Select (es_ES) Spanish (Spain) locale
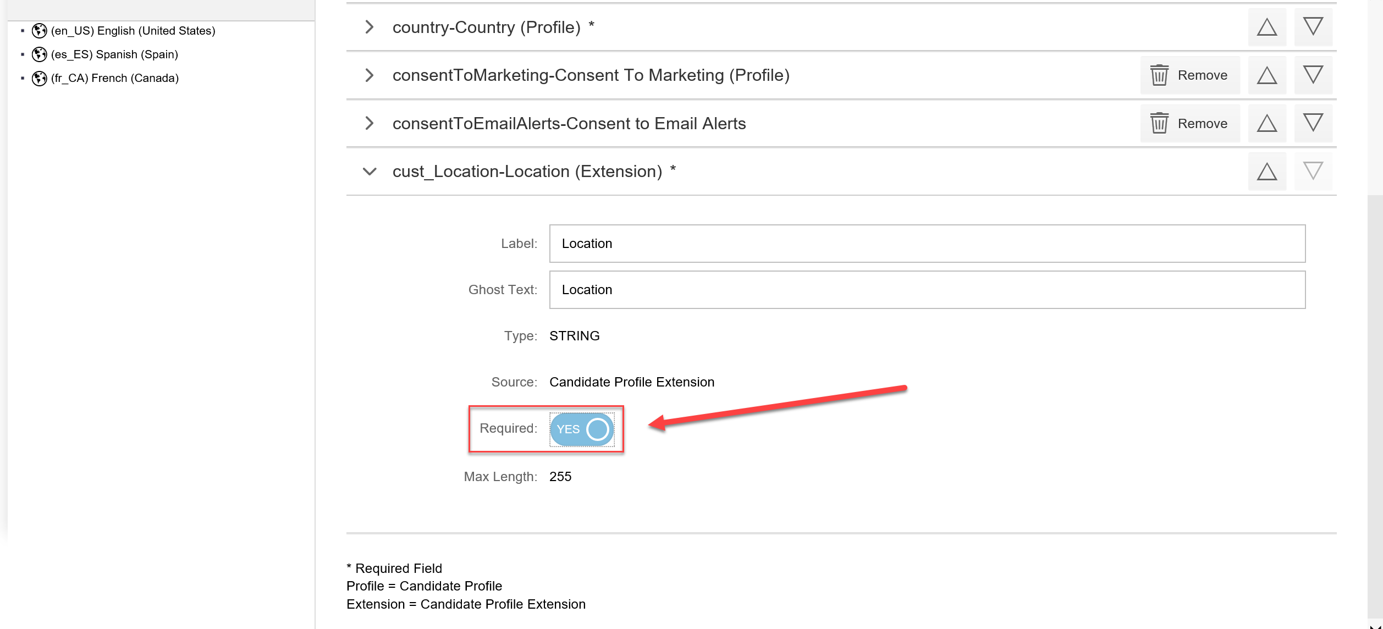 [114, 54]
